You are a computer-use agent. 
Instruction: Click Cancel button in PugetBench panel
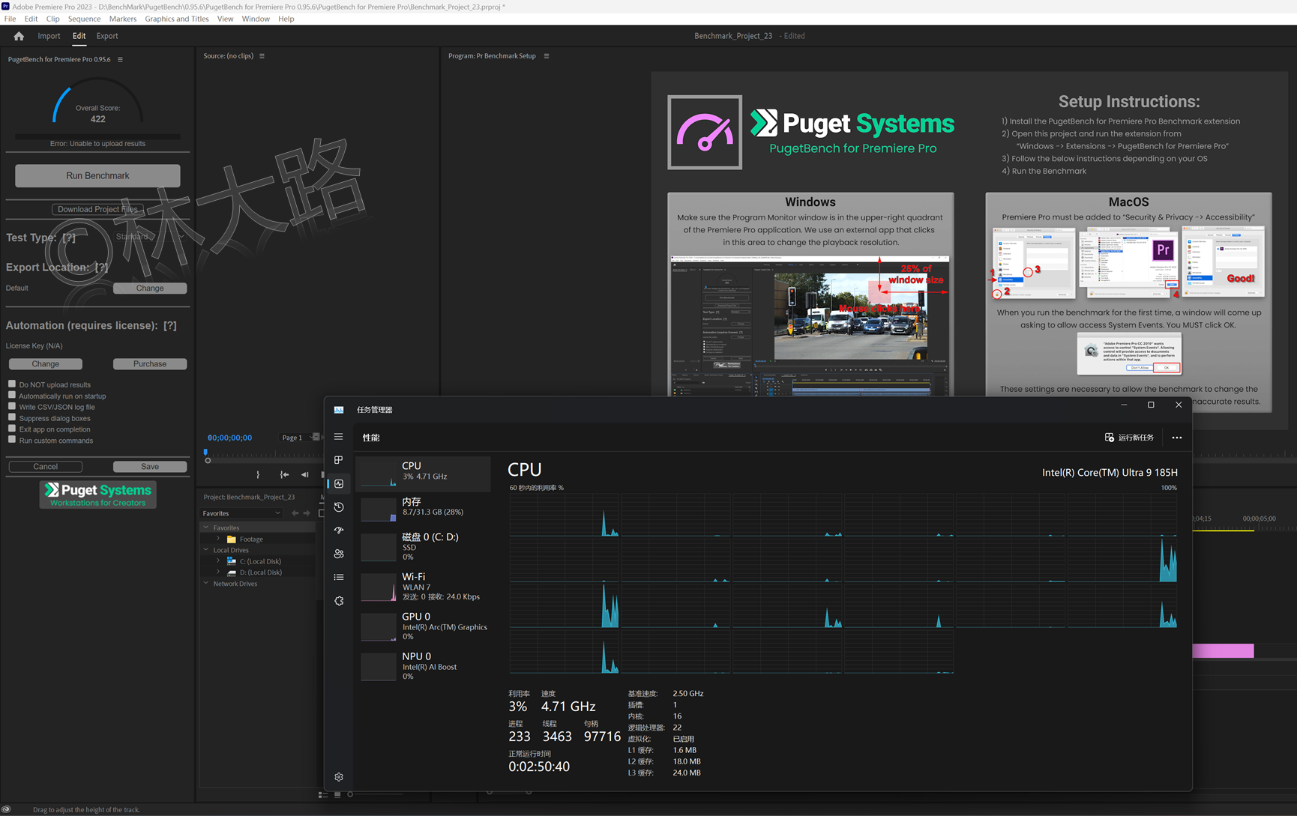[x=46, y=466]
